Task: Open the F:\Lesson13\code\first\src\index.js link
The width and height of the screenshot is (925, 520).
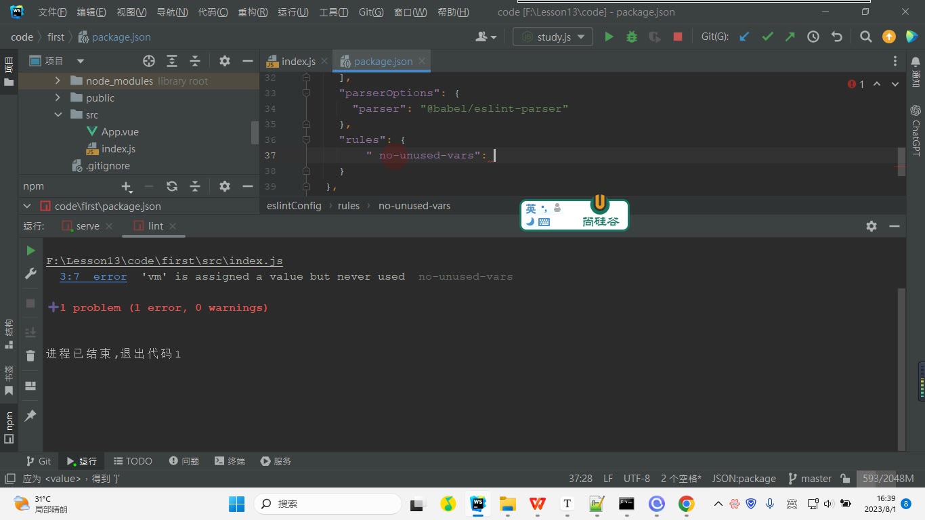Action: pyautogui.click(x=165, y=261)
